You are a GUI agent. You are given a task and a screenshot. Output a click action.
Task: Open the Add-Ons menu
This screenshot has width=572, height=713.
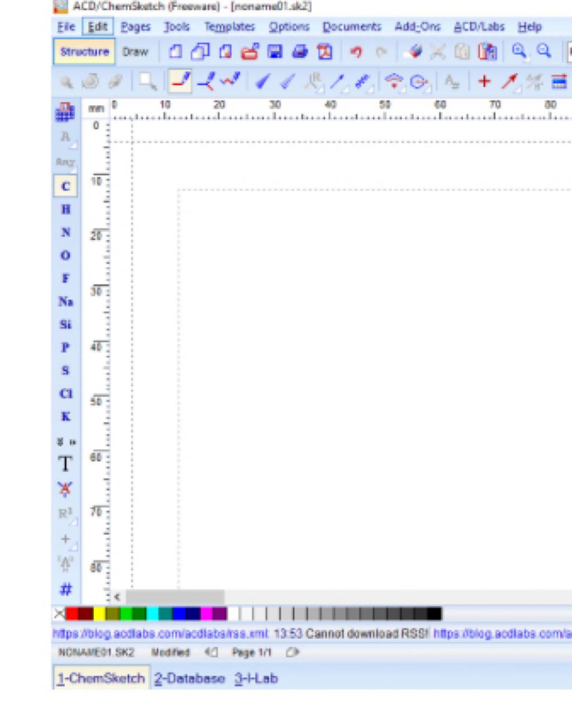click(x=417, y=27)
